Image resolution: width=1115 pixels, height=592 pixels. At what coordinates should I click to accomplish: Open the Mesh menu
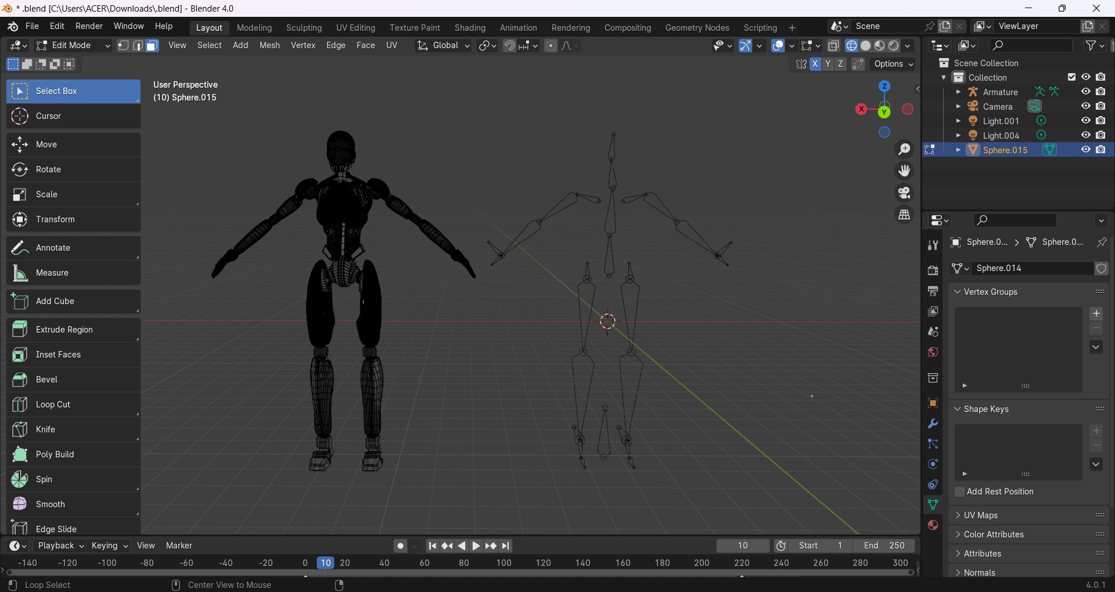pyautogui.click(x=269, y=46)
